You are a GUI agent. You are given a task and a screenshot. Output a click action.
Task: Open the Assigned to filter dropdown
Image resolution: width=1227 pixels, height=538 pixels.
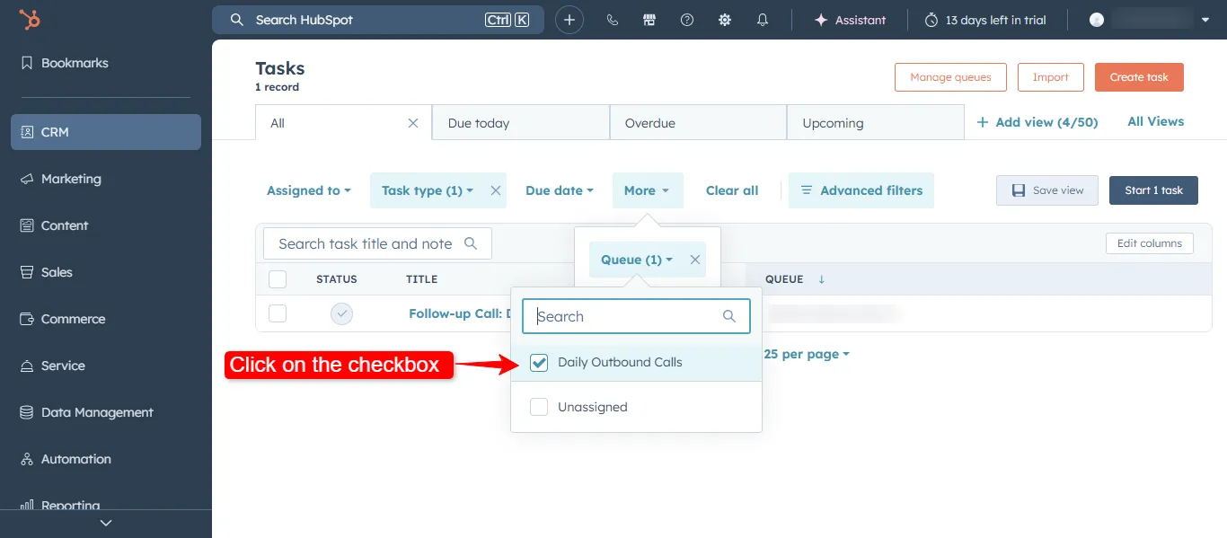click(309, 190)
